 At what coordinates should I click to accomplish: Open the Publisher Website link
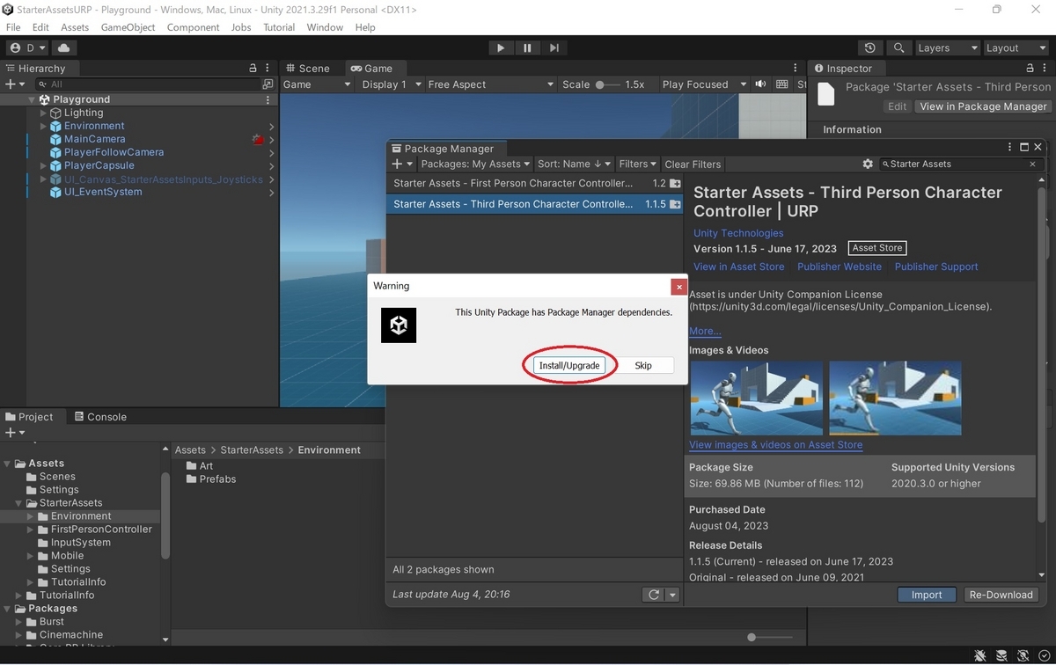(840, 267)
